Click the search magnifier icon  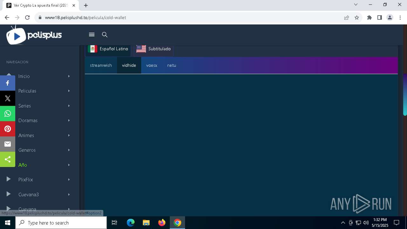105,35
